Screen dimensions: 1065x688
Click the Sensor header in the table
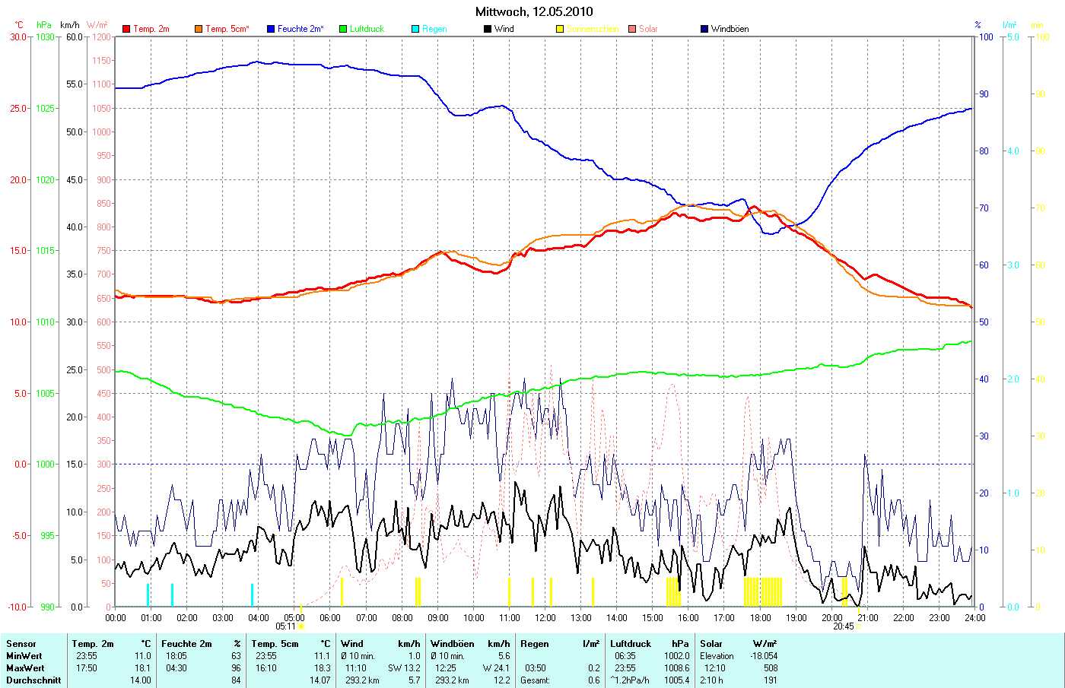click(x=21, y=644)
